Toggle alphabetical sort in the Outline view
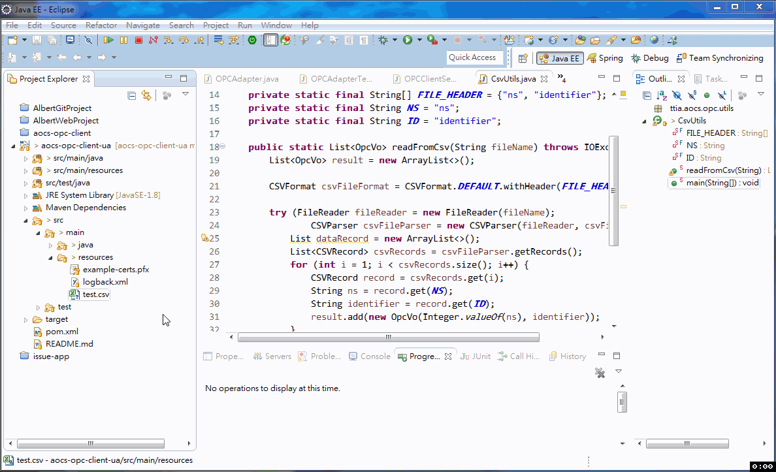Image resolution: width=776 pixels, height=472 pixels. (660, 95)
